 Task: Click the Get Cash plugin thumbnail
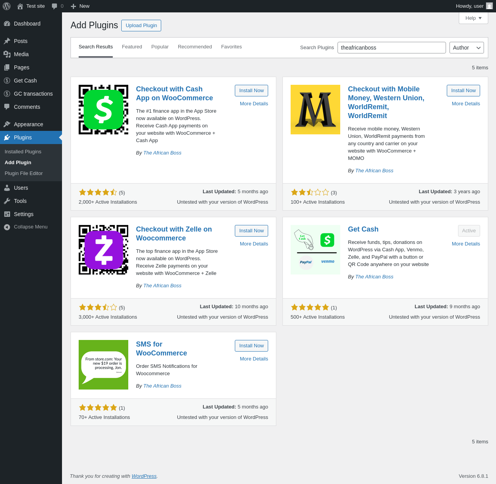click(315, 250)
